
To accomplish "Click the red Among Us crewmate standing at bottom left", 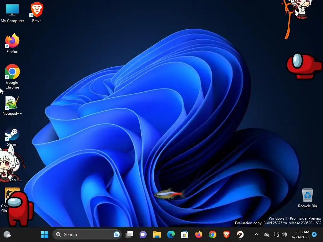I will coord(20,208).
